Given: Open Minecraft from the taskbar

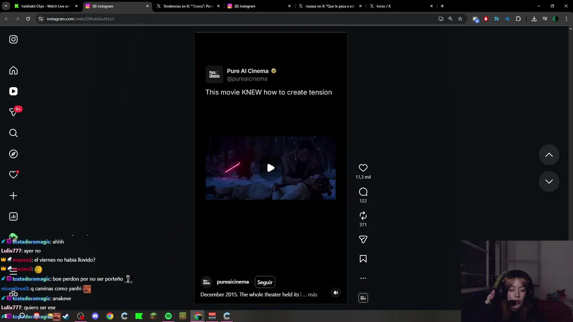Looking at the screenshot, I should click(154, 316).
